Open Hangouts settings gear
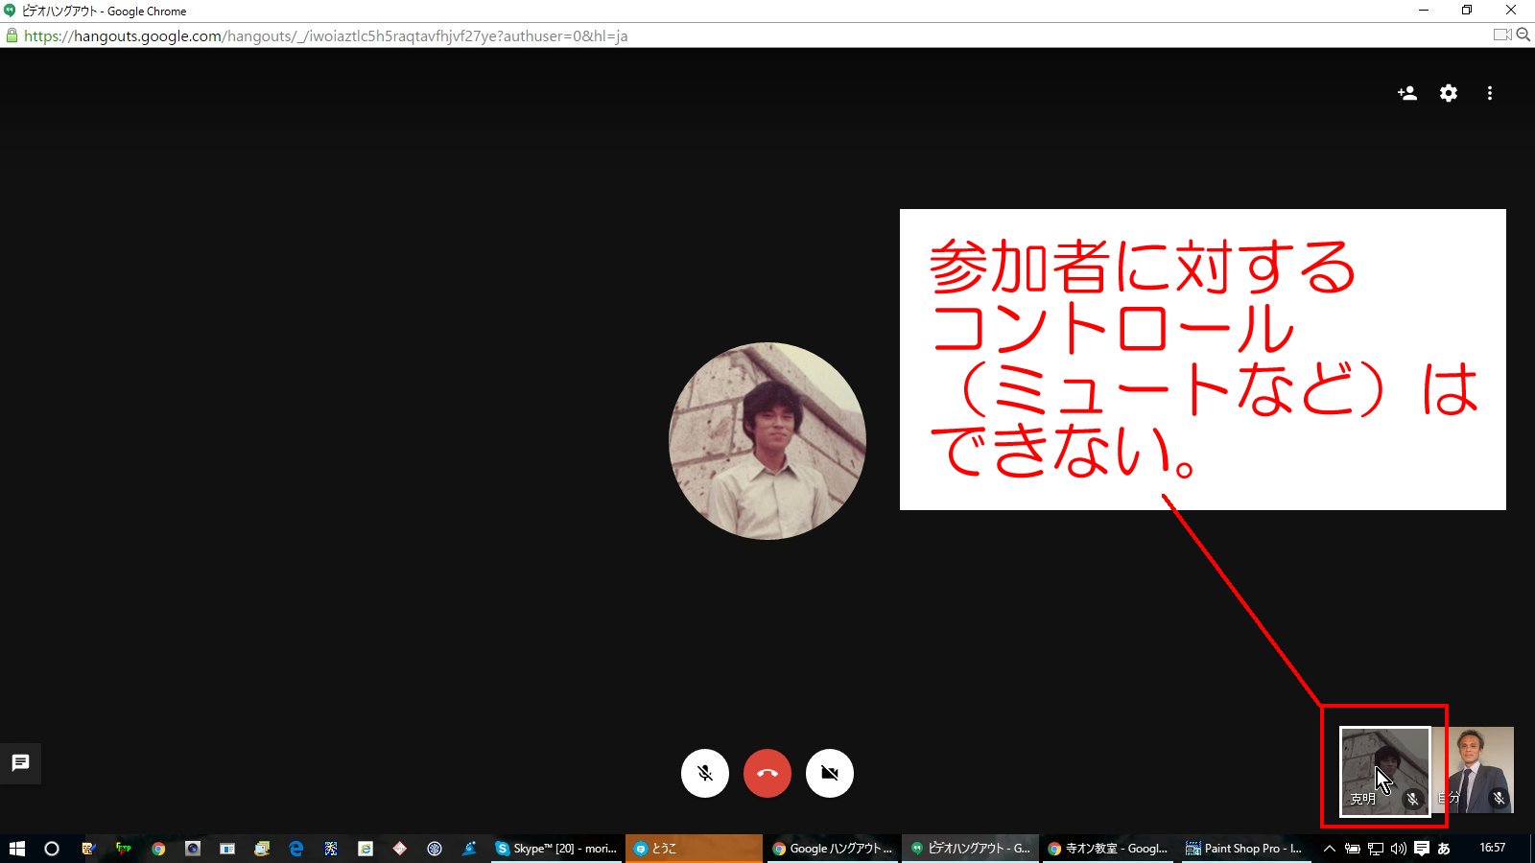This screenshot has height=863, width=1535. pyautogui.click(x=1449, y=93)
